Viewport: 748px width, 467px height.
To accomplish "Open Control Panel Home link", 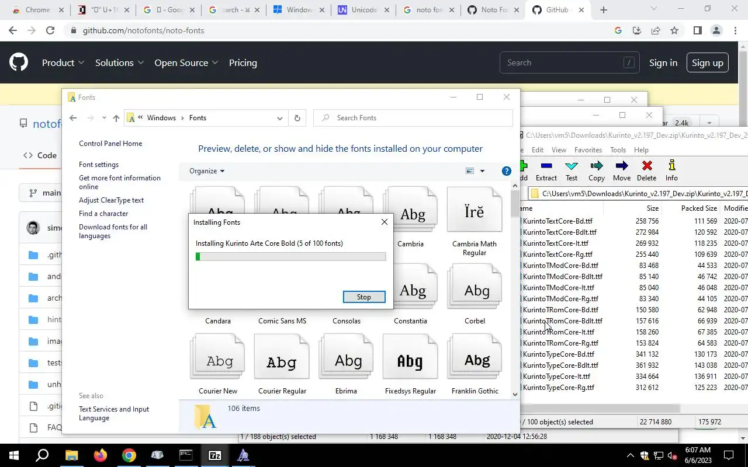I will tap(110, 144).
